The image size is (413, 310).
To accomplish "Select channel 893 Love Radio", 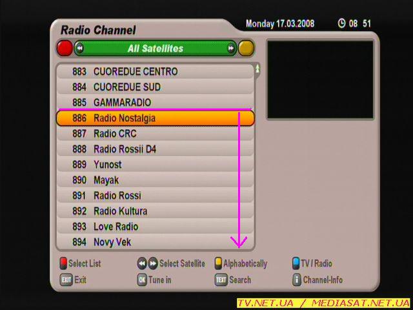I will pos(155,227).
